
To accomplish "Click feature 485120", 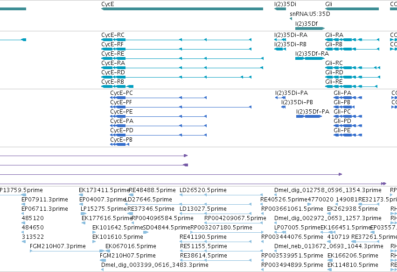I will [x=33, y=218].
